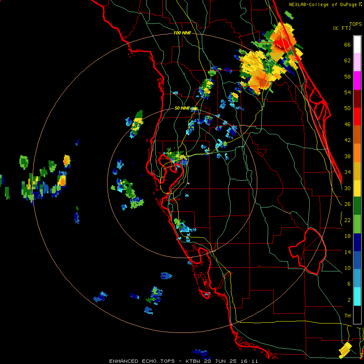The height and width of the screenshot is (364, 364).
Task: Click the 'TH' threshold legend label
Action: (347, 316)
